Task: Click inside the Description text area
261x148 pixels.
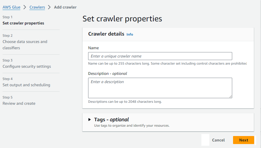Action: click(x=160, y=88)
